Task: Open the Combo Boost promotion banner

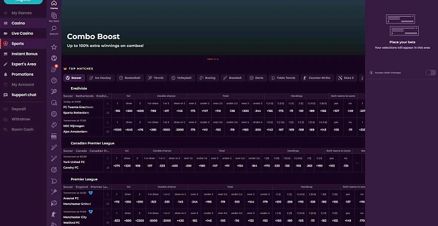Action: (x=213, y=28)
